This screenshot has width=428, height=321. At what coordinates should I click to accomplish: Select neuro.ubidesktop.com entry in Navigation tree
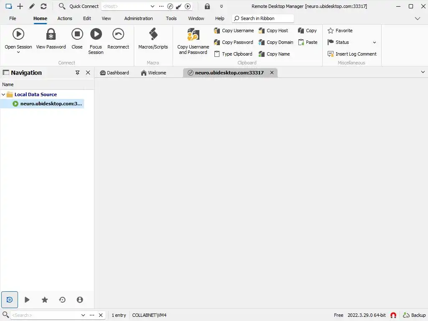coord(42,104)
